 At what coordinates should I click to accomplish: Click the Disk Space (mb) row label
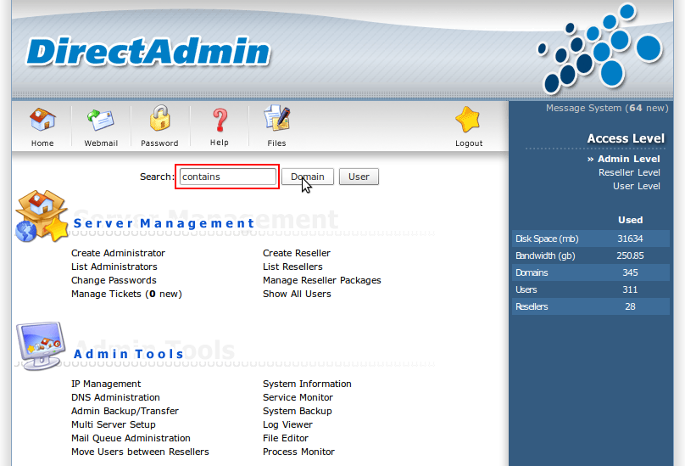(x=547, y=239)
